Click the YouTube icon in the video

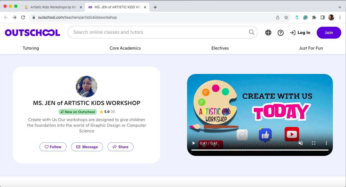coord(292,134)
